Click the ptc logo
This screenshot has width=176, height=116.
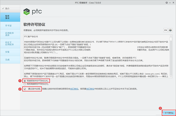pos(33,12)
